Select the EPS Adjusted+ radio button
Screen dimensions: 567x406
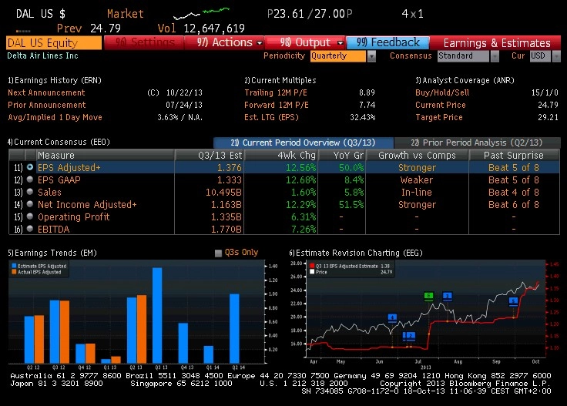click(x=30, y=167)
